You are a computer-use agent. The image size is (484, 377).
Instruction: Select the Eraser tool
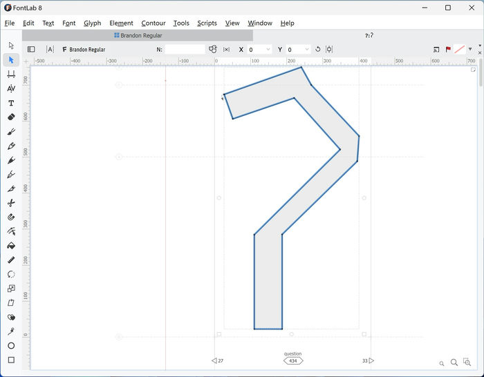[x=11, y=117]
